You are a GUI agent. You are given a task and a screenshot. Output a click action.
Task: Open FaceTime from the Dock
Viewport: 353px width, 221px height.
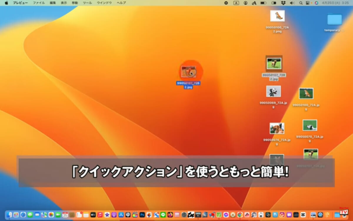pos(58,215)
